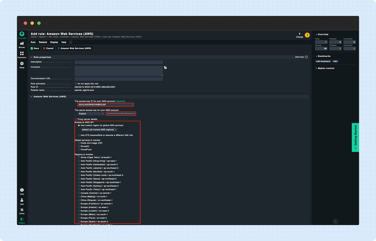376x241 pixels.
Task: Click the show less minus icon
Action: click(306, 57)
